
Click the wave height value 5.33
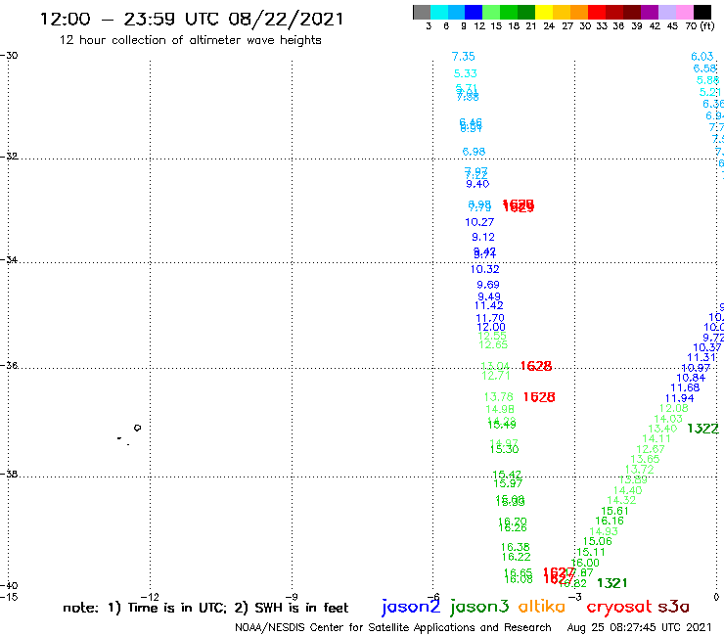point(465,73)
